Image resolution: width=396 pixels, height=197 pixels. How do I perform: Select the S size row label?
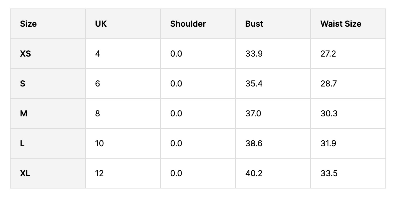(x=23, y=84)
